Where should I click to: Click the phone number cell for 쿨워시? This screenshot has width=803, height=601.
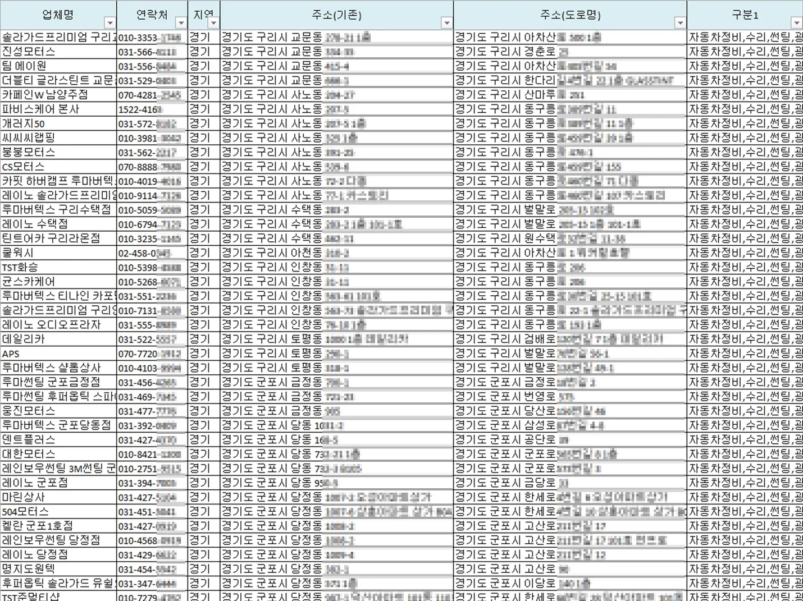click(152, 253)
